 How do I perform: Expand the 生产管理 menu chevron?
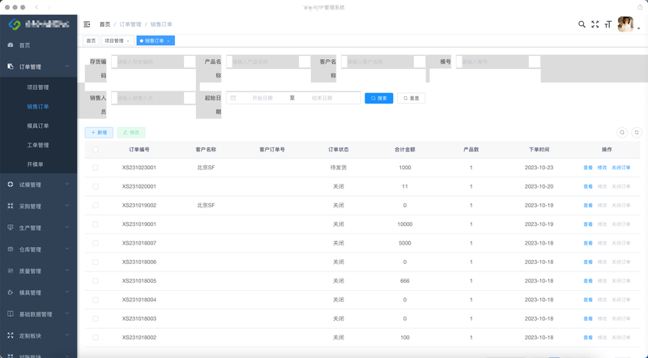click(67, 228)
